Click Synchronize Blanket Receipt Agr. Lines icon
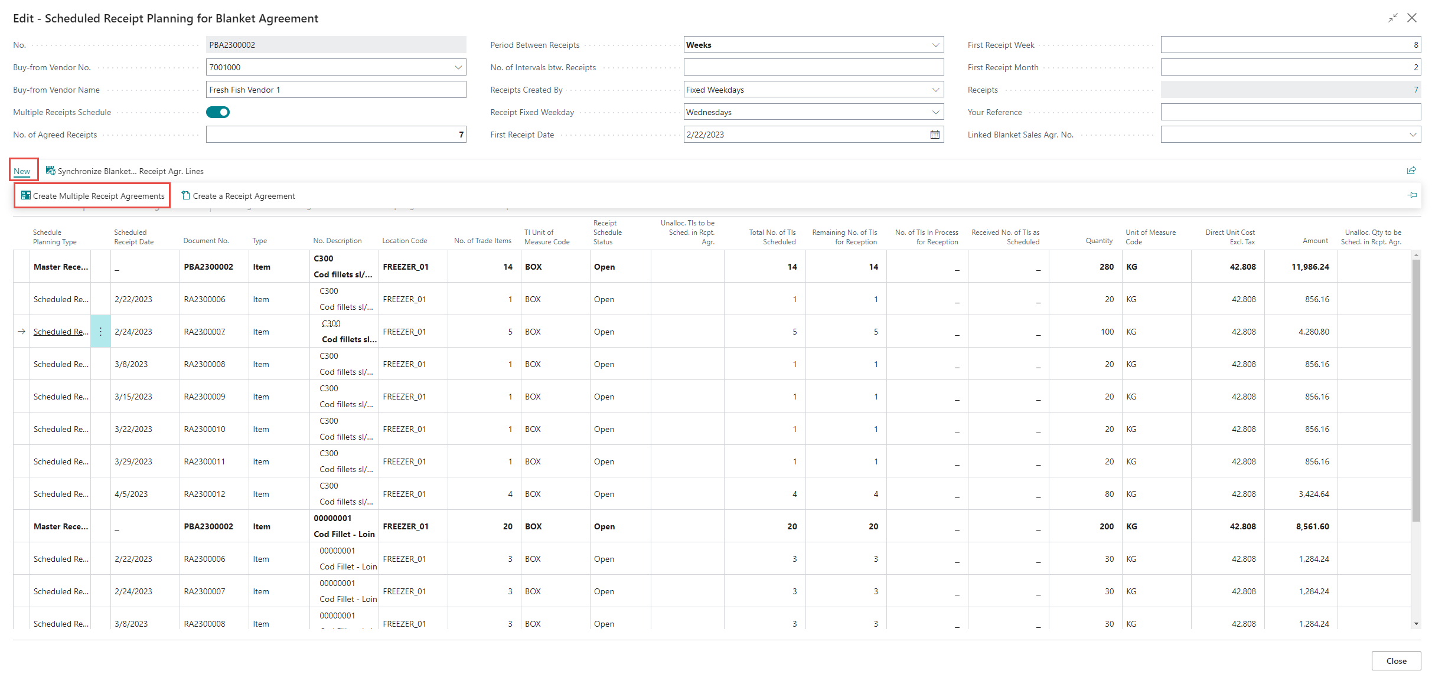This screenshot has height=681, width=1432. [x=51, y=171]
